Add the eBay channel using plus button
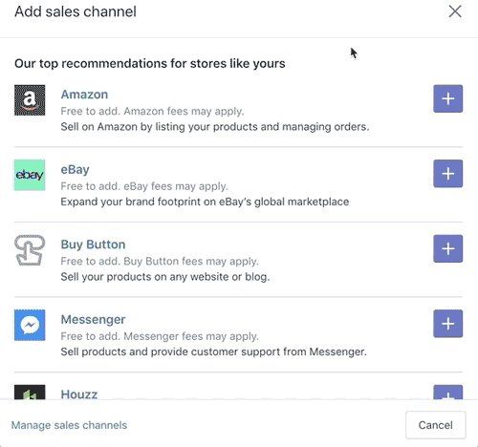 (x=447, y=174)
